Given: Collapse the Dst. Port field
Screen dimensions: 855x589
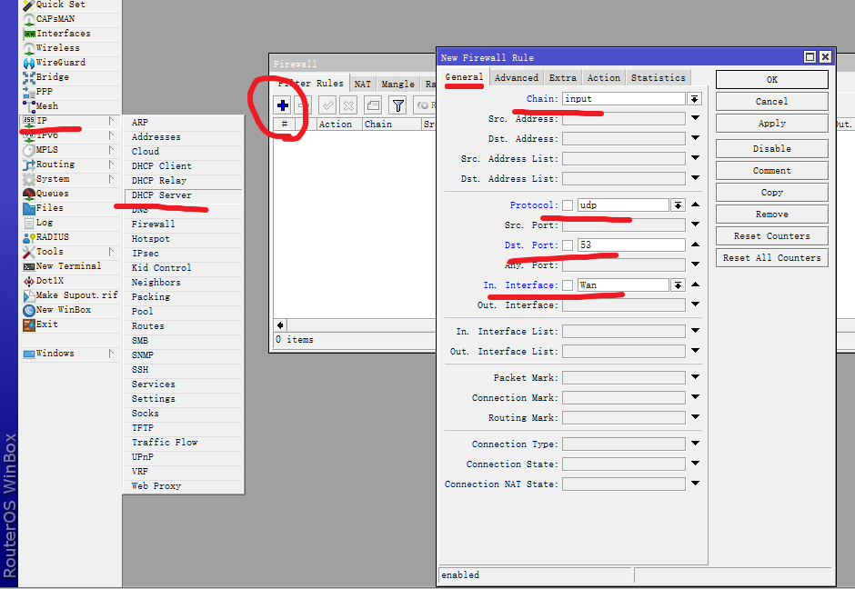Looking at the screenshot, I should click(695, 245).
